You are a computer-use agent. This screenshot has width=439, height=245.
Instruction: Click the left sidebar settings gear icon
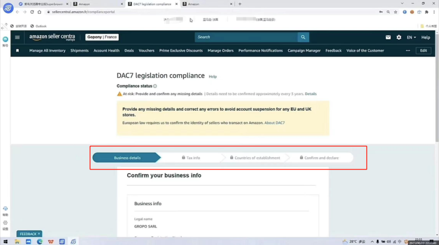click(x=5, y=223)
